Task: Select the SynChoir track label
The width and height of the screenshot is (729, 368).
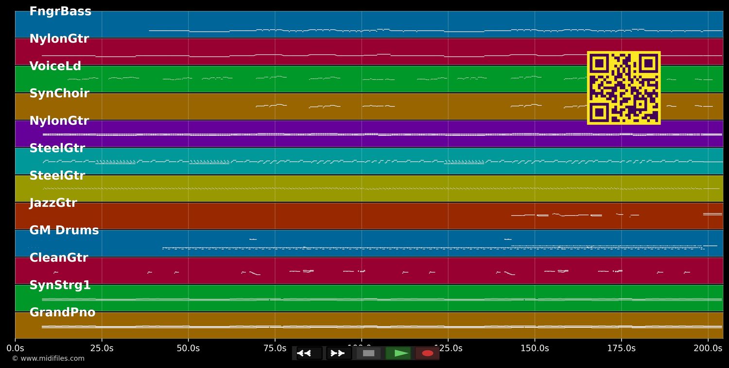Action: (59, 94)
